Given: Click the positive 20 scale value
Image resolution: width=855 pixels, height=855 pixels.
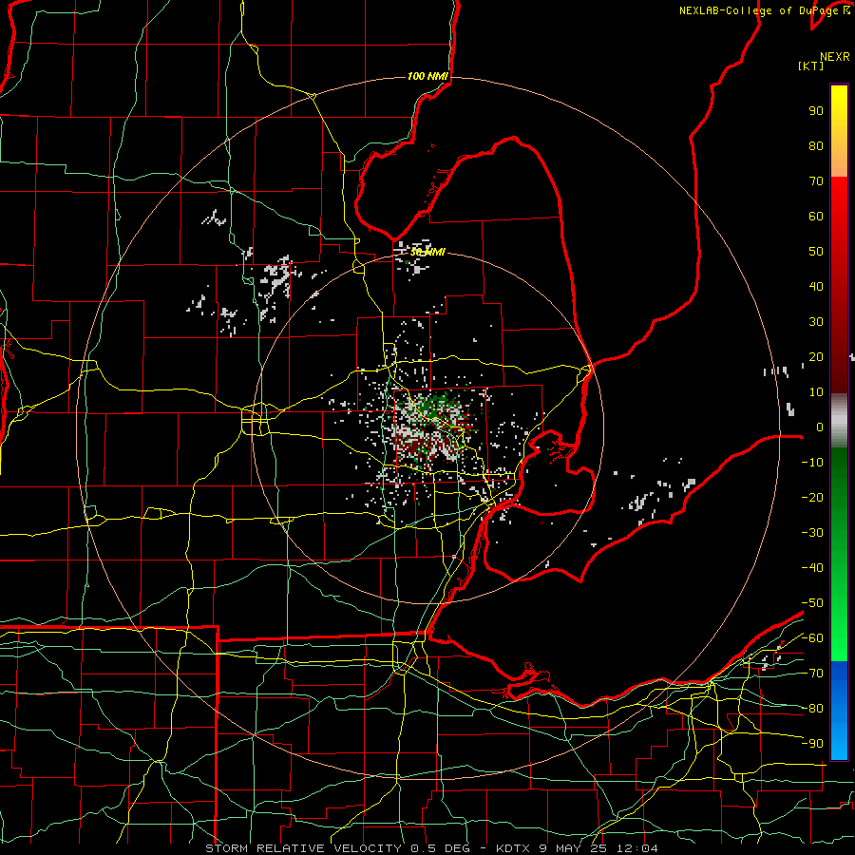Looking at the screenshot, I should 816,356.
